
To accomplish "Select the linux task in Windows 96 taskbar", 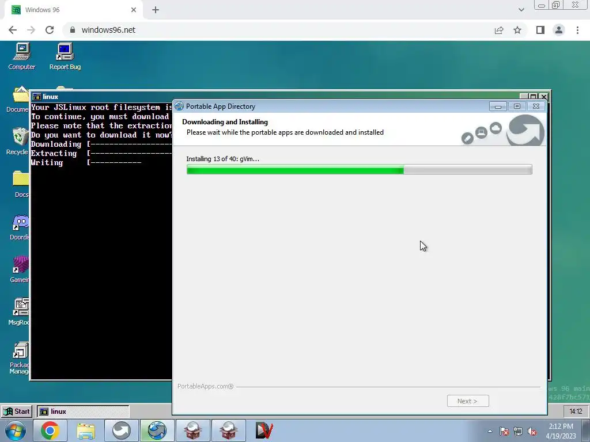I will click(83, 411).
